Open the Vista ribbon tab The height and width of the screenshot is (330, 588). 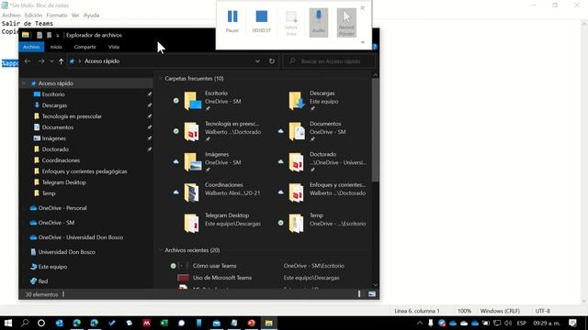tap(114, 47)
